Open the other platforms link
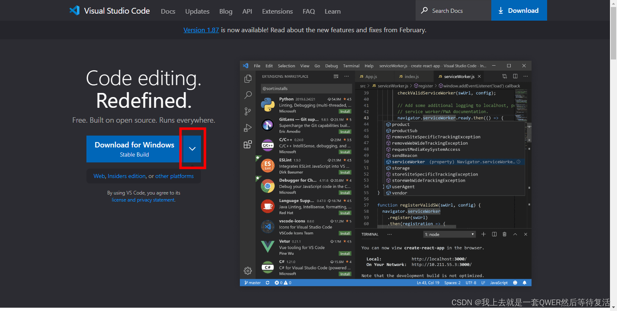 click(x=175, y=176)
